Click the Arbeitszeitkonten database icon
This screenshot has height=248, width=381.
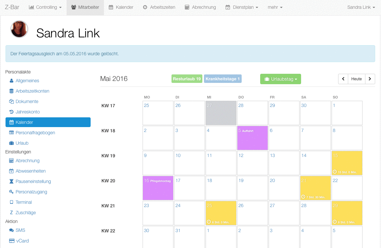click(11, 91)
